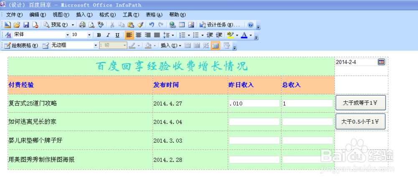Apply the blue font color

244,35
